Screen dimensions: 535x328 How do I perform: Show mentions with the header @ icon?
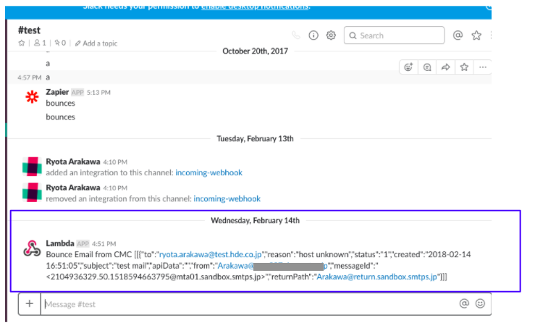click(x=458, y=35)
